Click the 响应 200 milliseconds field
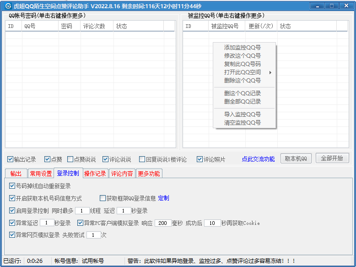Viewport: 356px width, 267px height. click(163, 223)
